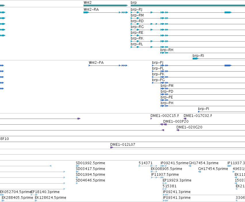Select the SD01994.5prime EST label

tap(90, 175)
